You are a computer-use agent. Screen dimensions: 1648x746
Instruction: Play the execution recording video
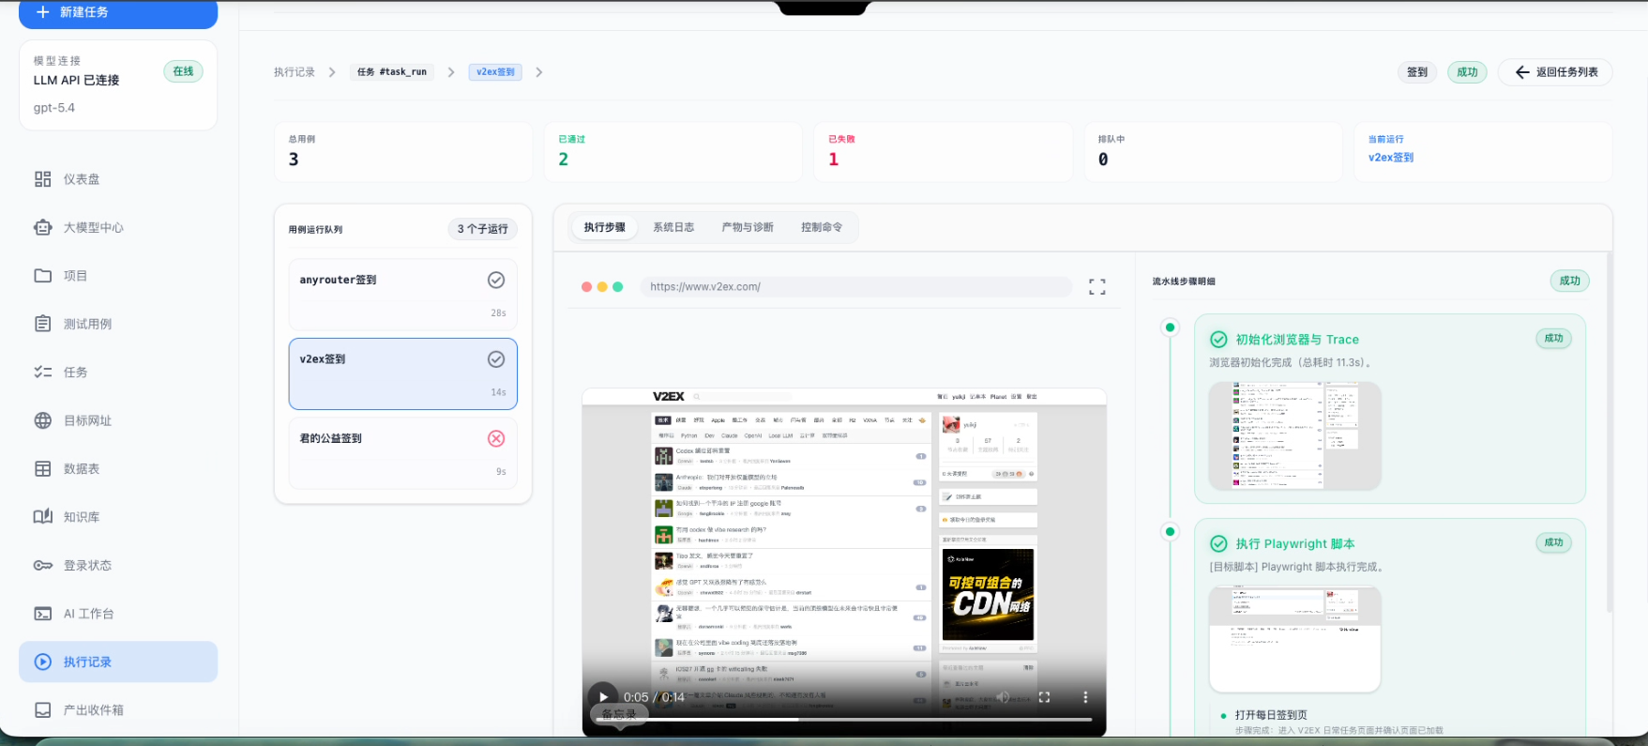603,697
